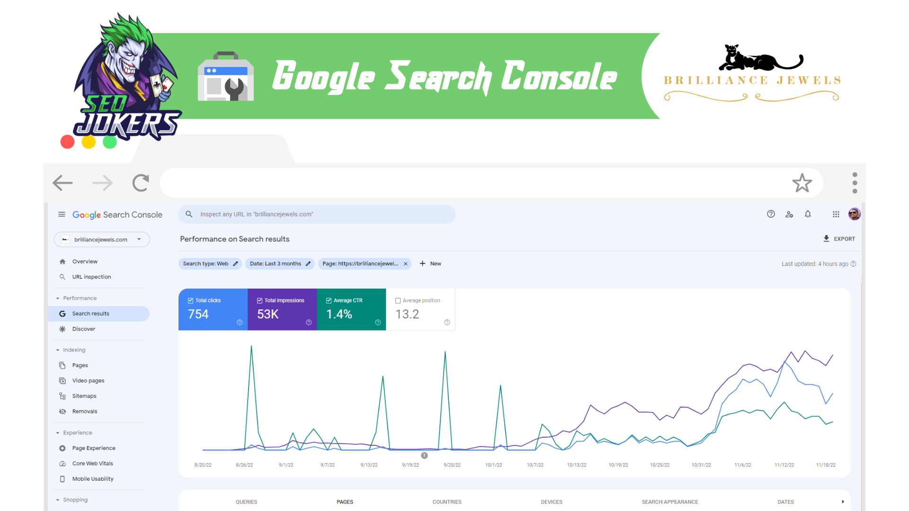Open the Google apps grid

pyautogui.click(x=836, y=214)
